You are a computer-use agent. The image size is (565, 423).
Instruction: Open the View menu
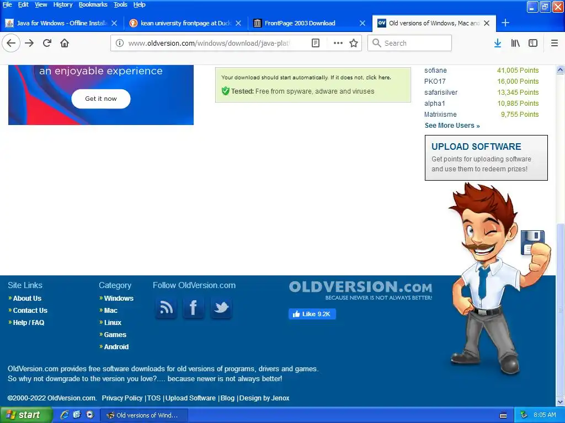41,4
